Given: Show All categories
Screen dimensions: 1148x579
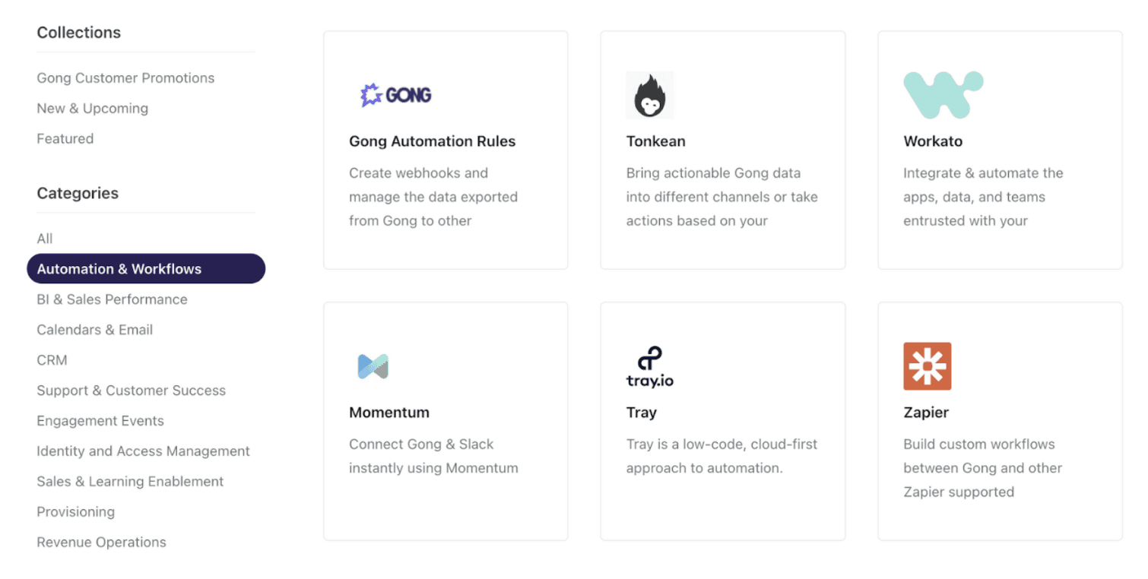Looking at the screenshot, I should [45, 239].
